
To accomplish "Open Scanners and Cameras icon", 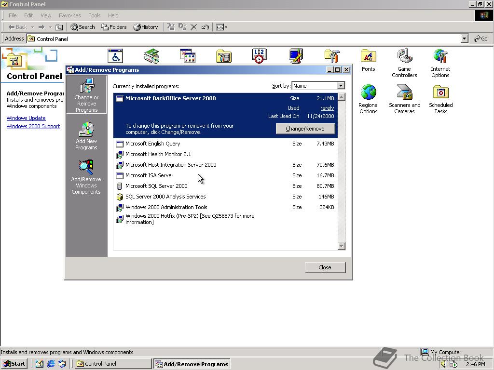I will 405,99.
